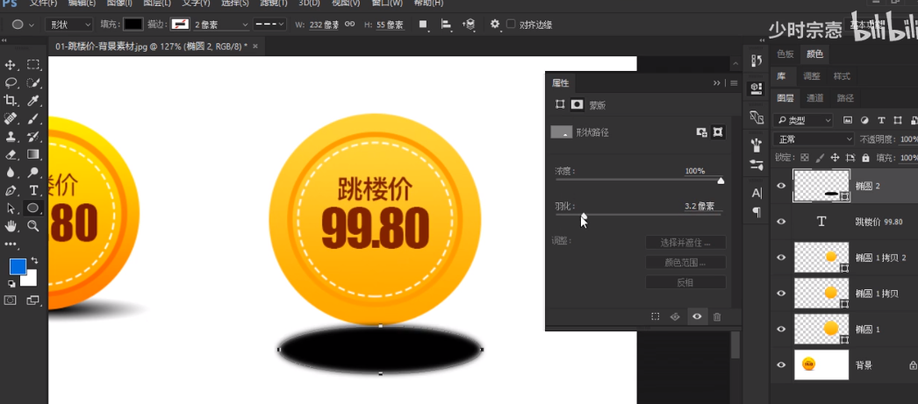The width and height of the screenshot is (918, 404).
Task: Click the link width and height icon
Action: tap(349, 25)
